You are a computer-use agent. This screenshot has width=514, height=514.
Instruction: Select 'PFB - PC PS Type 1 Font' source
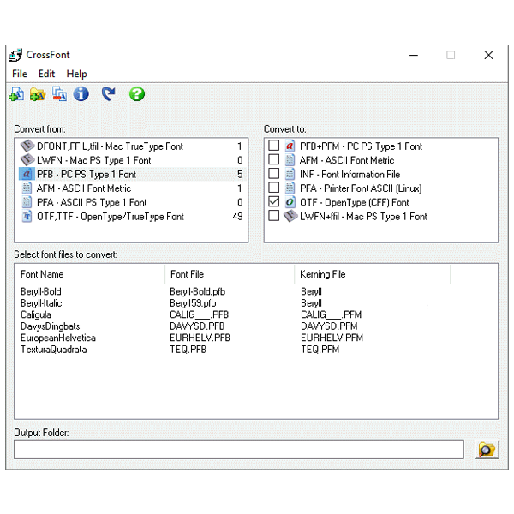[x=132, y=175]
